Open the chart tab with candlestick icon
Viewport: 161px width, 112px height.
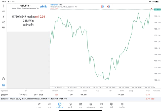coord(49,105)
